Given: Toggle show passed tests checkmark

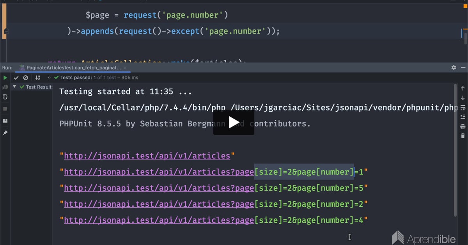Looking at the screenshot, I should click(16, 78).
